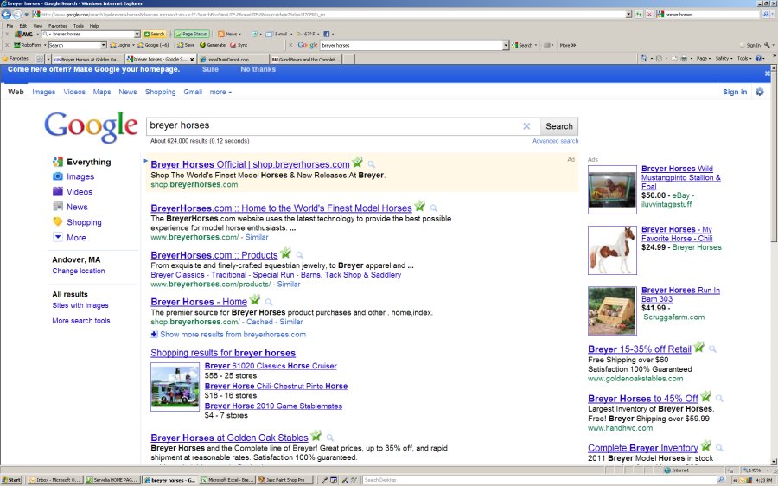
Task: Click the IE search box magnifier icon
Action: pyautogui.click(x=766, y=15)
